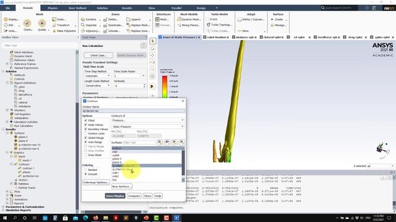
Task: Open Replace Mesh
Action: 138,25
